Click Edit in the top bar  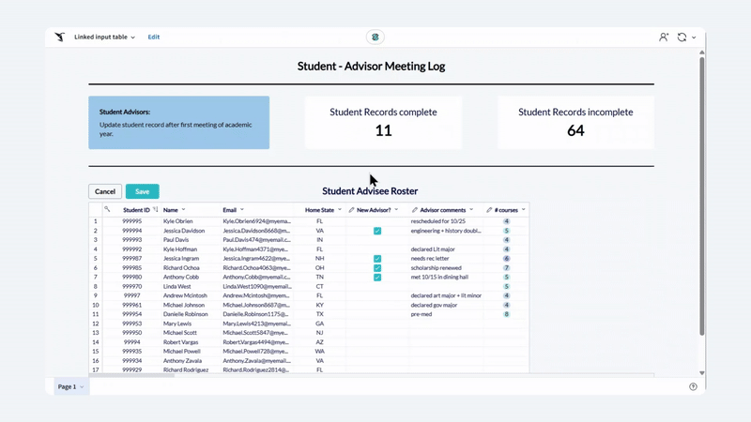tap(154, 38)
